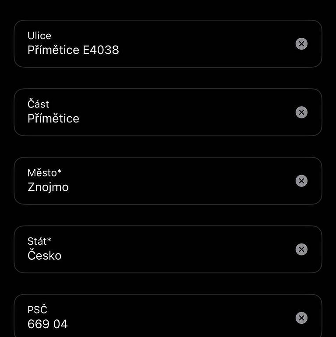The image size is (336, 337).
Task: Click the 'Česko' country text
Action: [45, 256]
